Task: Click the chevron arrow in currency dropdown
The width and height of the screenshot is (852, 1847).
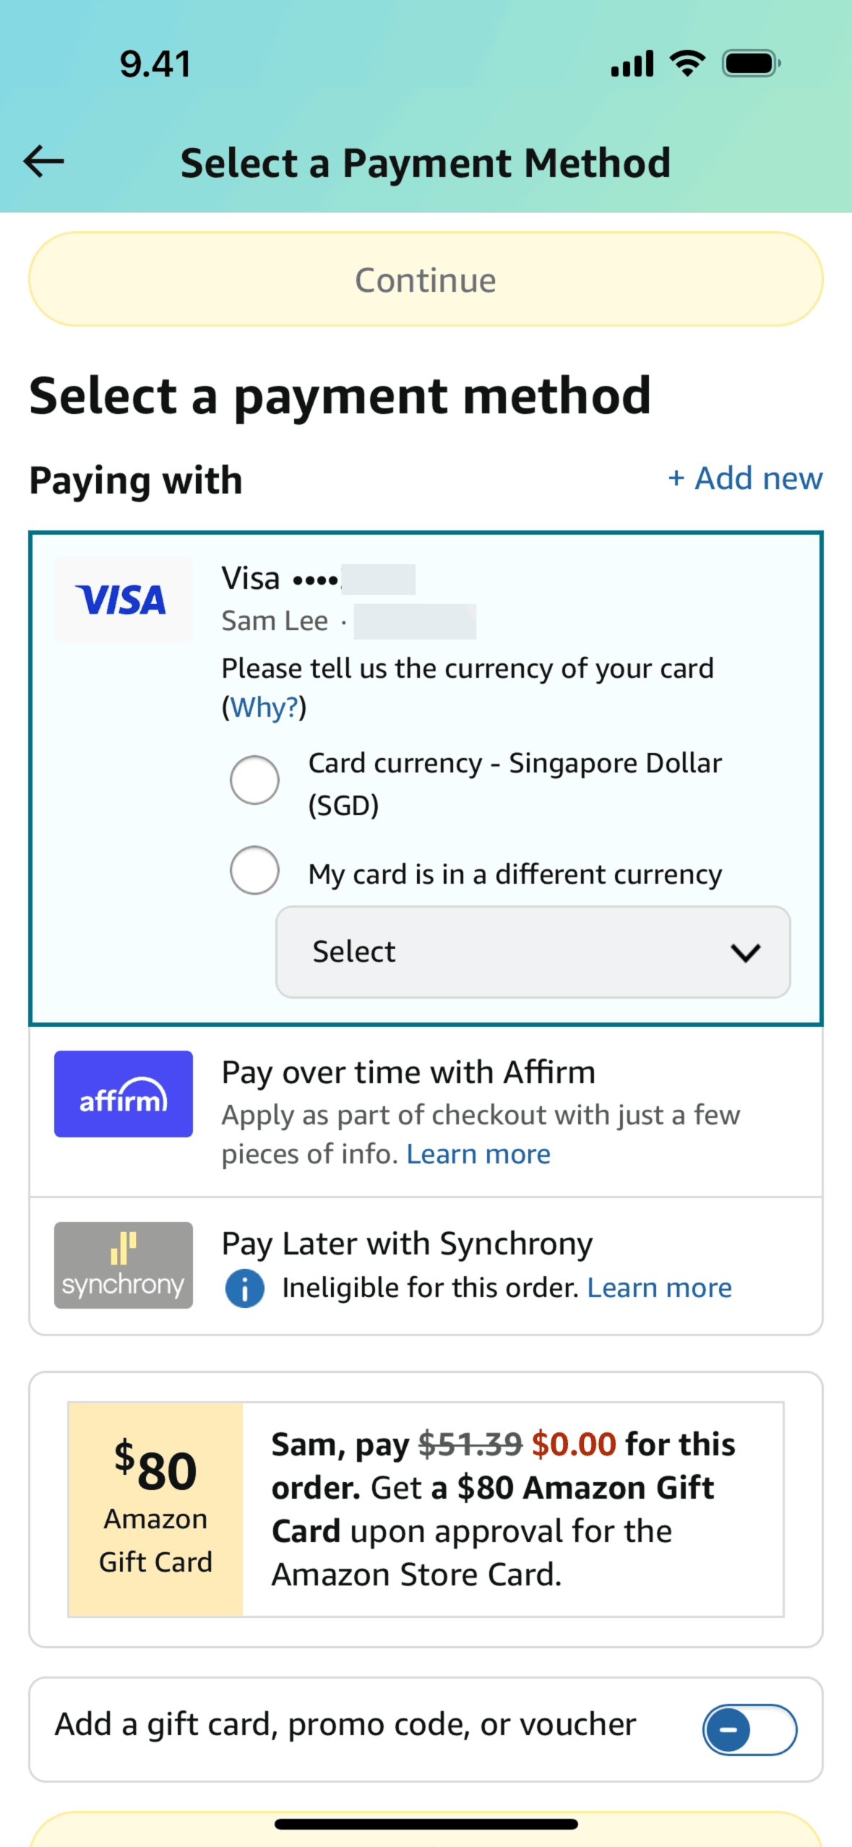Action: click(x=745, y=952)
